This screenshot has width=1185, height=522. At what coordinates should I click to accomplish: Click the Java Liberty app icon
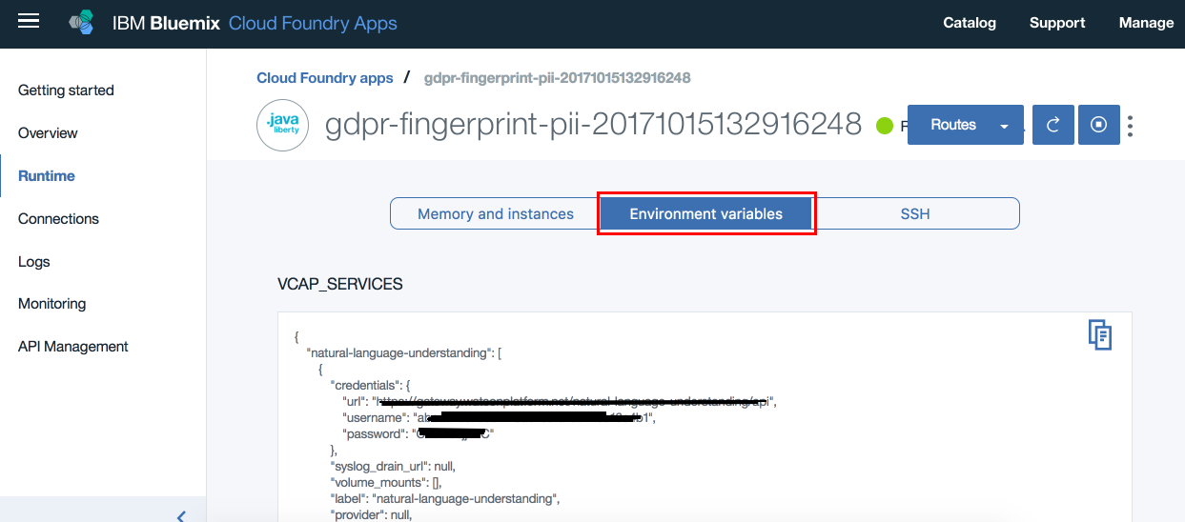[x=283, y=125]
